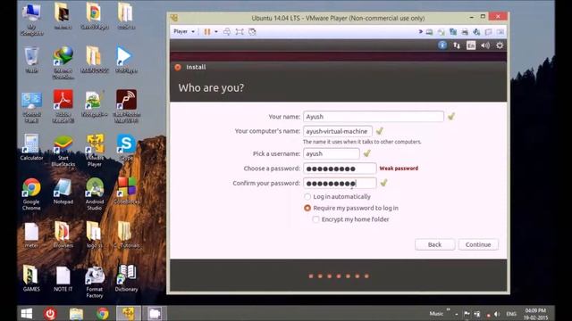Click the Choose a password field
The height and width of the screenshot is (321, 572).
[340, 169]
